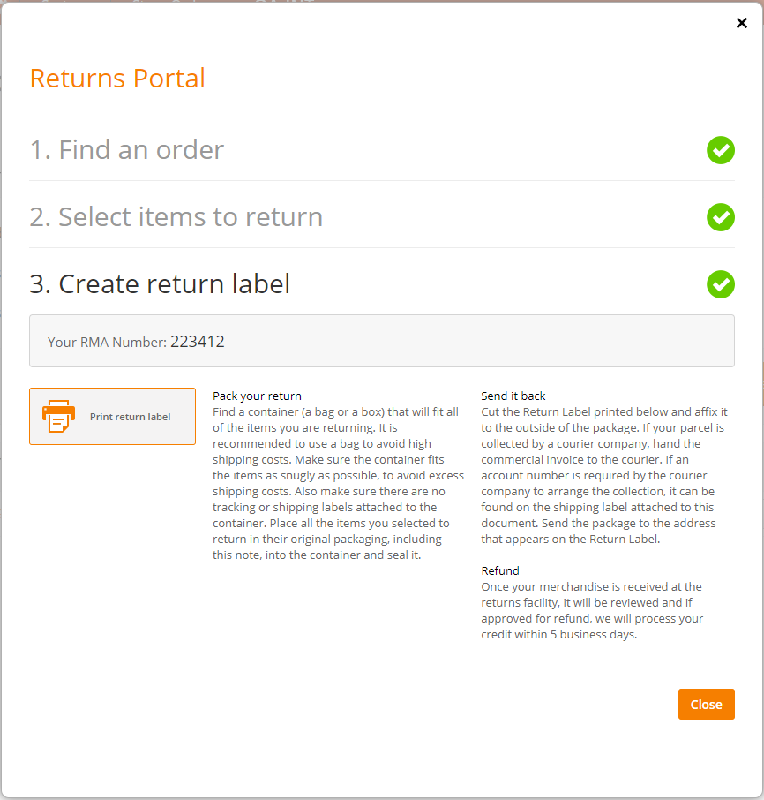The image size is (764, 800).
Task: Click green checkmark beside Create return label
Action: (x=720, y=284)
